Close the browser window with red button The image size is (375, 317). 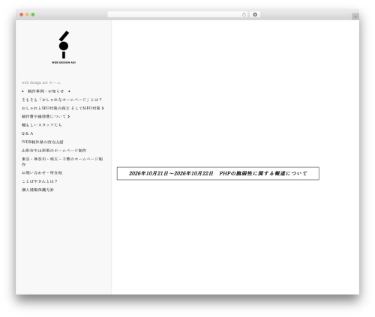pyautogui.click(x=22, y=15)
